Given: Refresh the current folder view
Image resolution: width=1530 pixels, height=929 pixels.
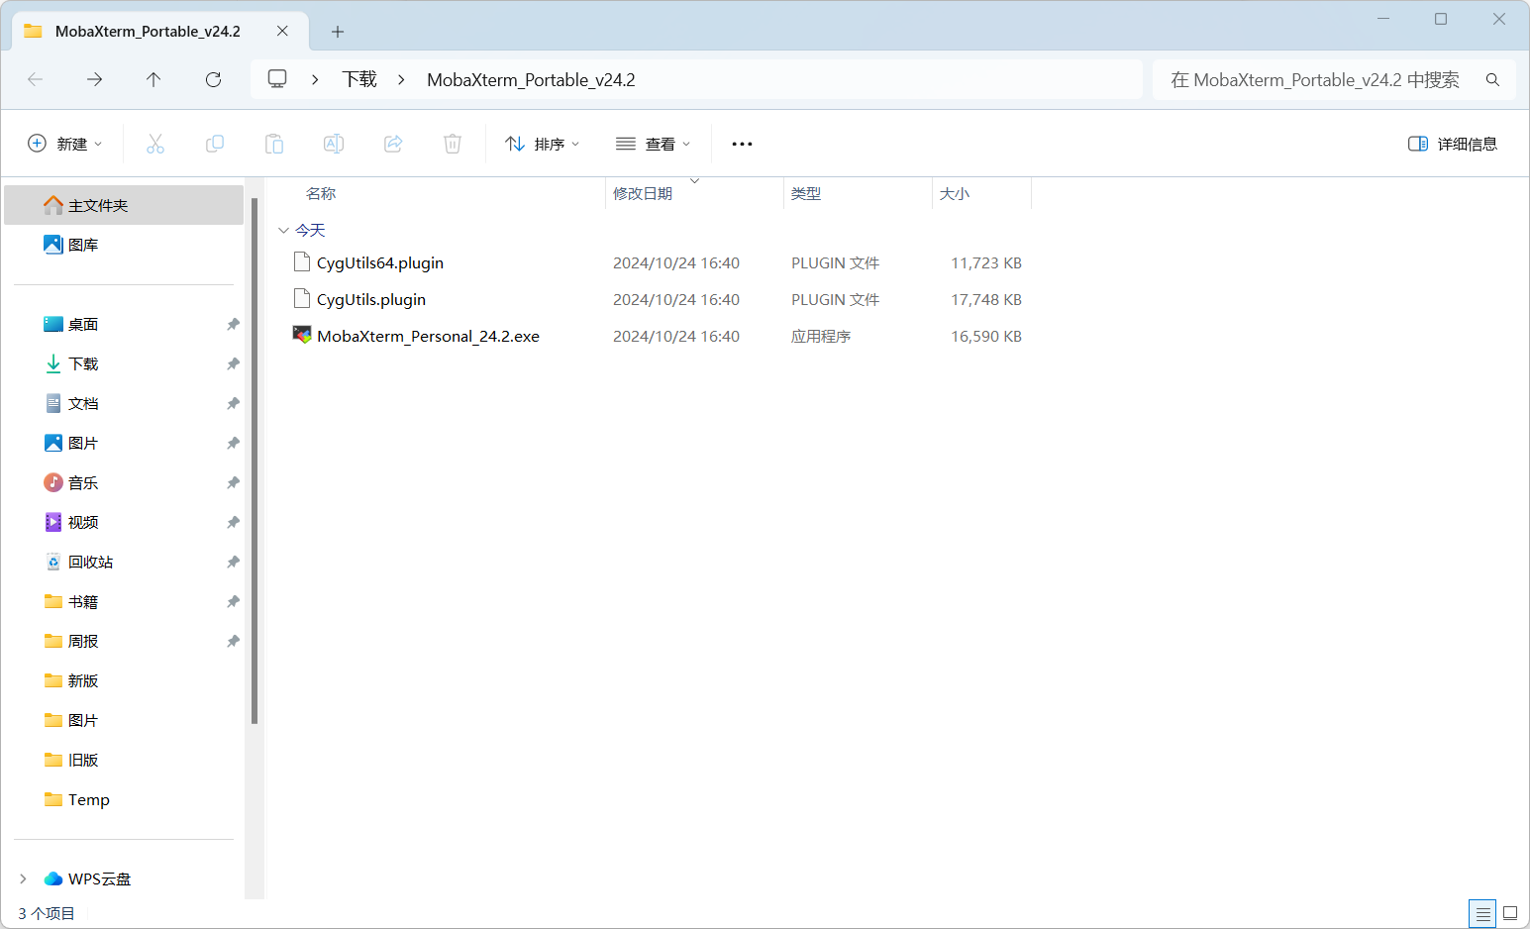Looking at the screenshot, I should [x=213, y=79].
